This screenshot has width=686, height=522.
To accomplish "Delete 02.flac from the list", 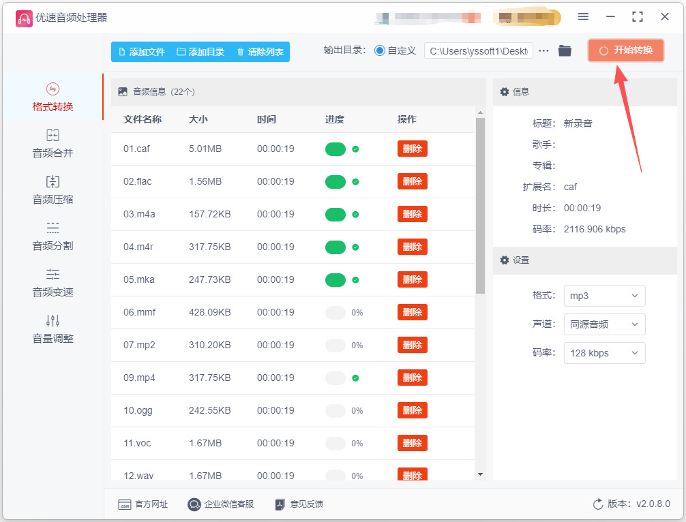I will [x=412, y=181].
